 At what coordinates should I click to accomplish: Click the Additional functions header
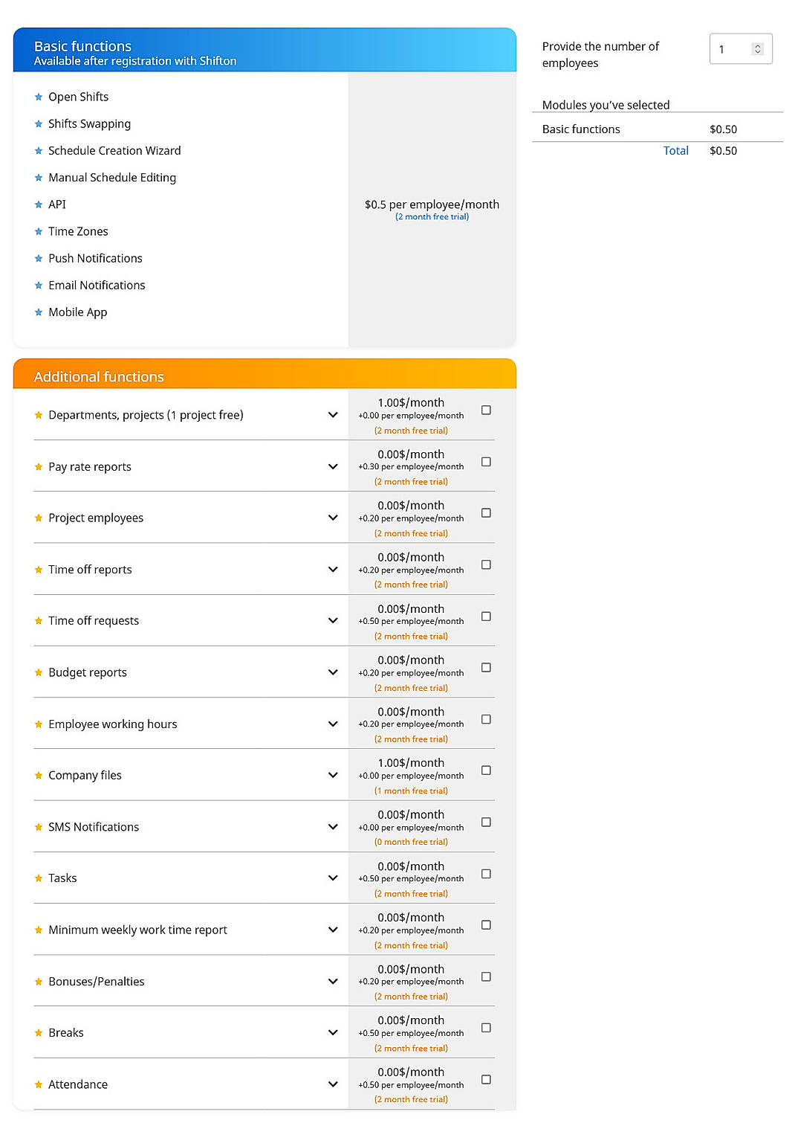click(x=98, y=376)
